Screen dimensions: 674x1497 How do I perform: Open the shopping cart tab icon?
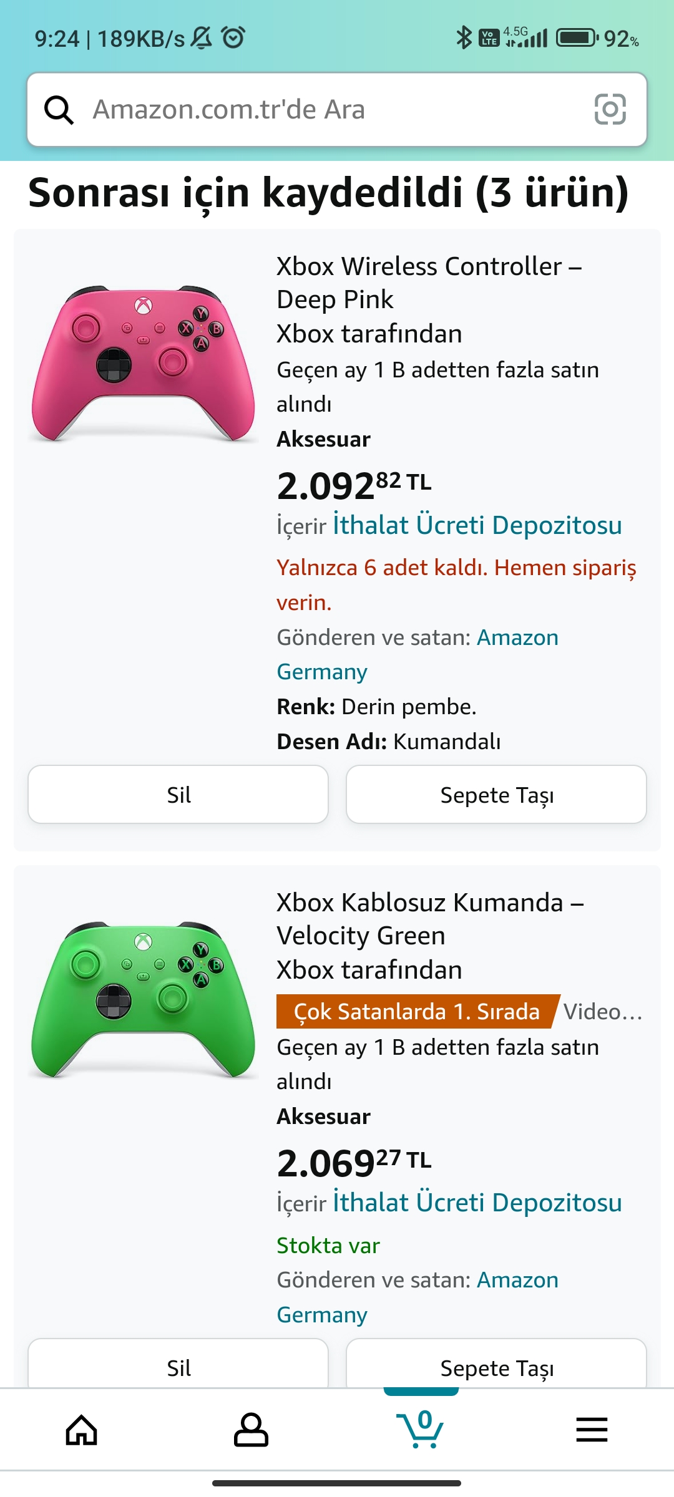tap(421, 1428)
